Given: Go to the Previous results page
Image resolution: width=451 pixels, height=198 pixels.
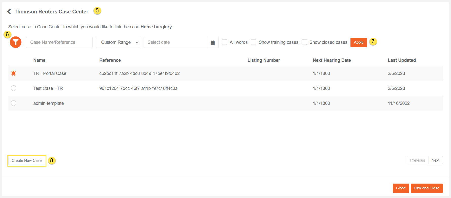Looking at the screenshot, I should (x=417, y=160).
